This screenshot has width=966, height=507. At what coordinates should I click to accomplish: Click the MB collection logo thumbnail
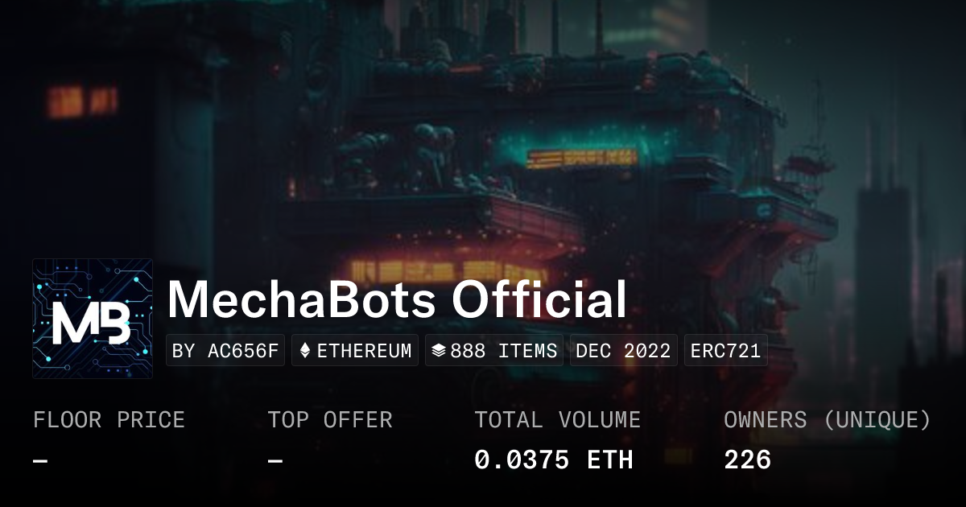(93, 319)
